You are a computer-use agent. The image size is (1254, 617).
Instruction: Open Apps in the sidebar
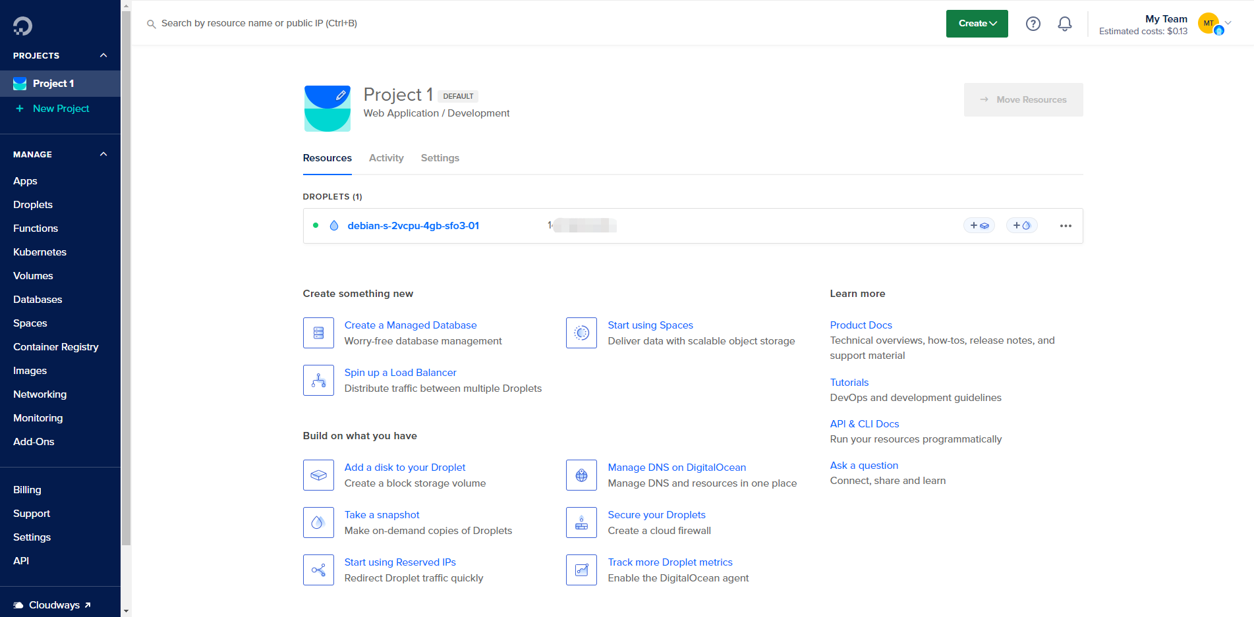(25, 181)
